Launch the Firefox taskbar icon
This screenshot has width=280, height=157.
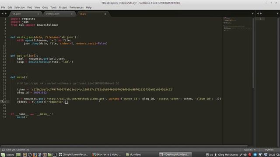[35, 154]
